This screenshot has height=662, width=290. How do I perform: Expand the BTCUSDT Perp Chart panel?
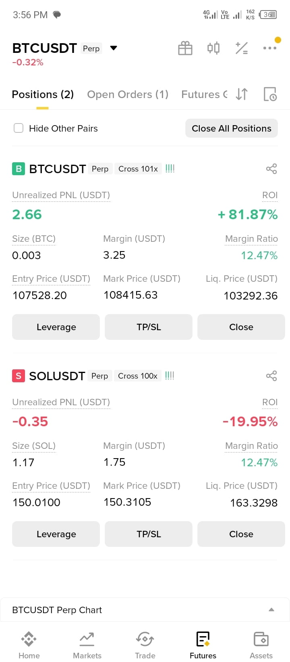(271, 610)
